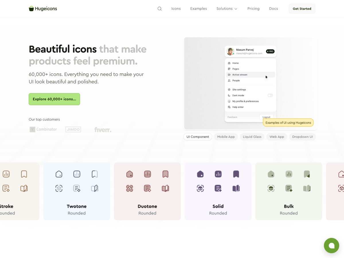
Task: Click the Logout button in the preview
Action: point(266,117)
